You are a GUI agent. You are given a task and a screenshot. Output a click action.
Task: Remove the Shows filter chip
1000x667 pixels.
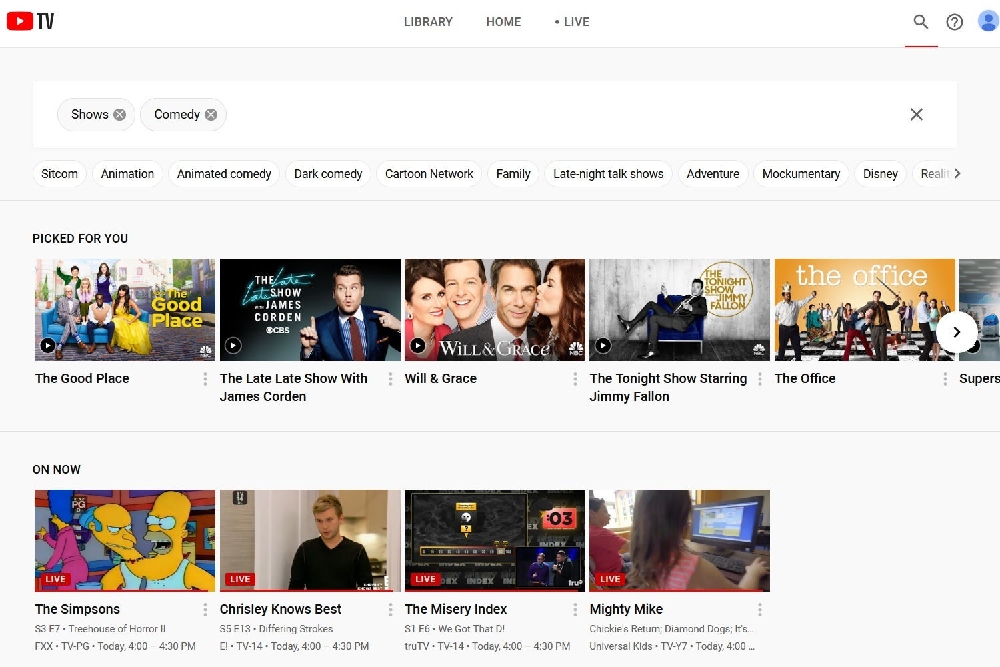120,115
